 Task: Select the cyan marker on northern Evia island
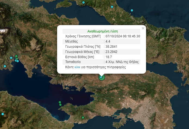pyautogui.click(x=112, y=7)
